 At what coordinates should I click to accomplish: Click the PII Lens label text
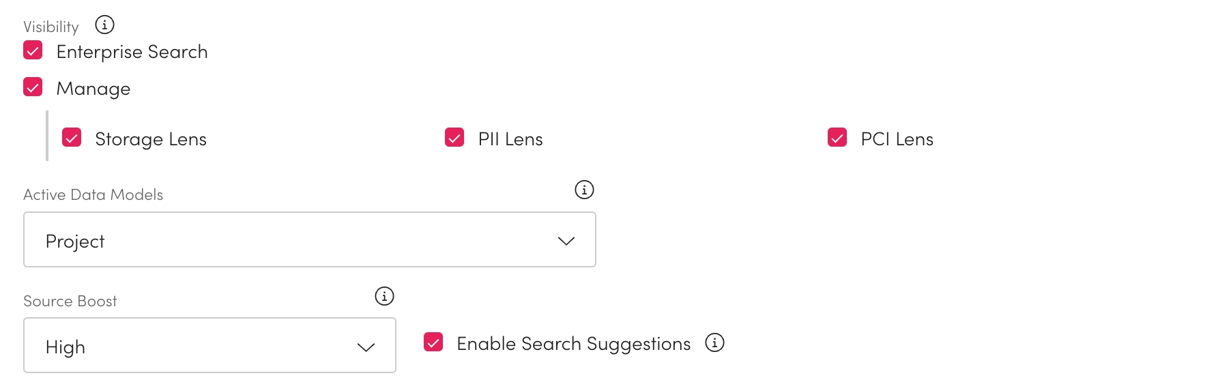[x=510, y=139]
